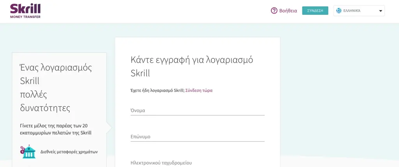
Task: Click the Έχετε ήδη λογαριασμό Skrill text
Action: (x=157, y=90)
